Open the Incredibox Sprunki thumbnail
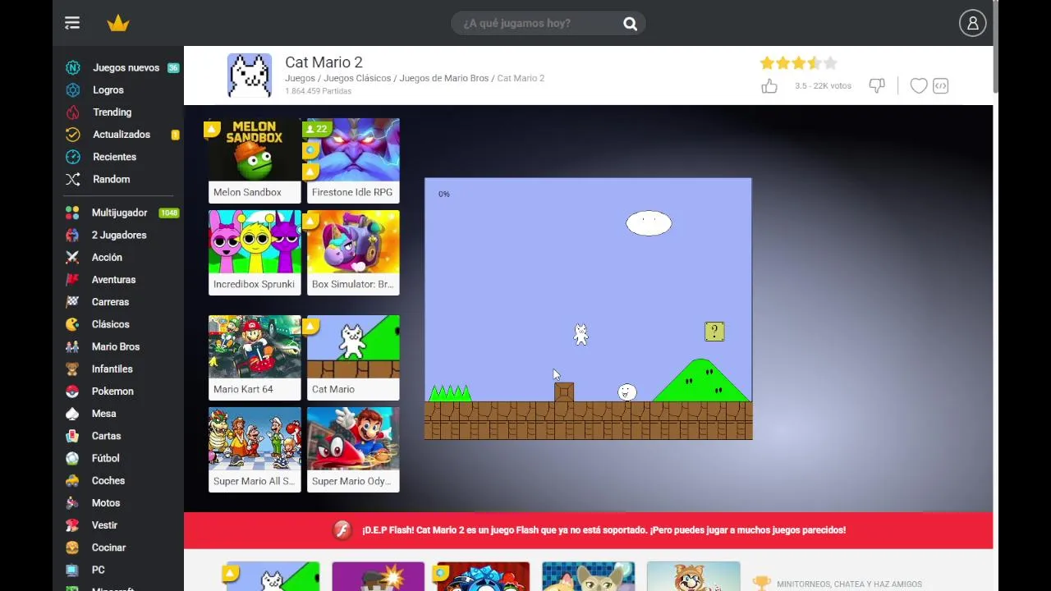 pyautogui.click(x=255, y=253)
